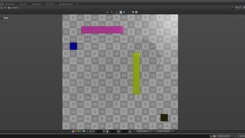Switch to the Geometry Spreadsheet tab
The width and height of the screenshot is (245, 138).
click(65, 4)
